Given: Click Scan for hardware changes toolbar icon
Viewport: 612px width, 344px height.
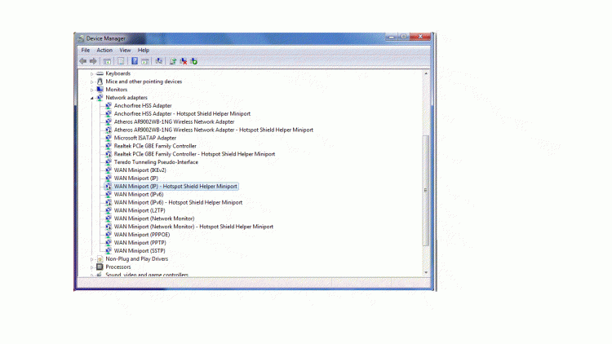Looking at the screenshot, I should [159, 61].
